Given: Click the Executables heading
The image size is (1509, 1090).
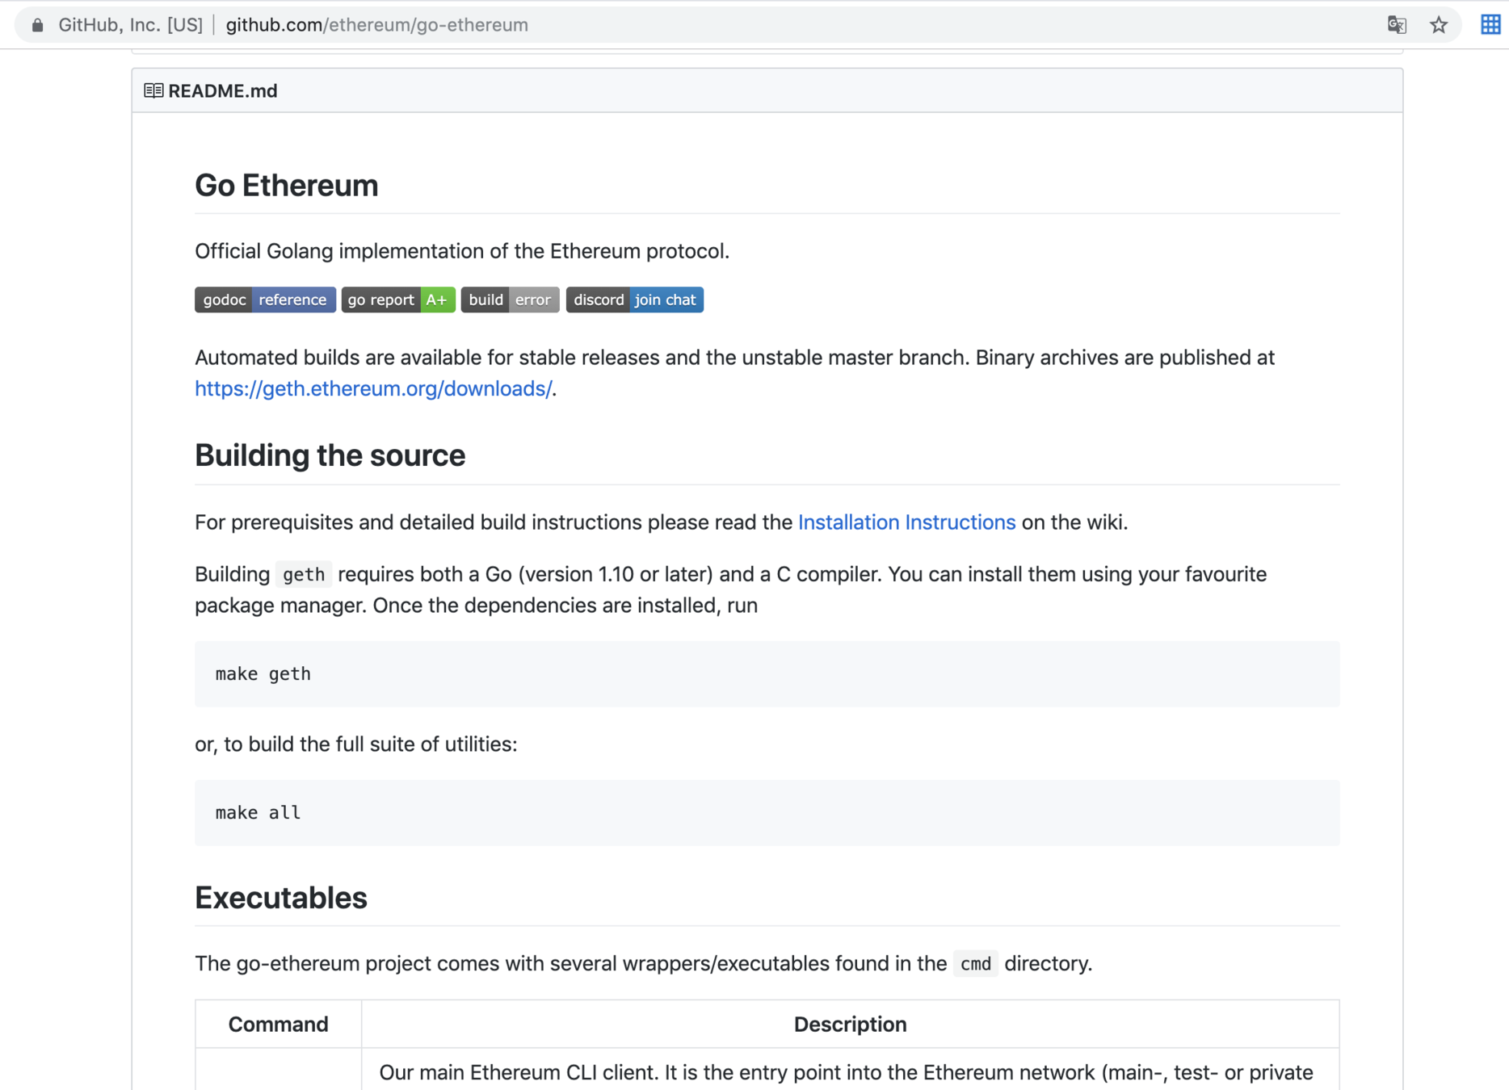Looking at the screenshot, I should [280, 898].
